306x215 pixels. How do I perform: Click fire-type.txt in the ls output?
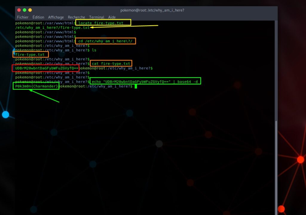[x=30, y=55]
